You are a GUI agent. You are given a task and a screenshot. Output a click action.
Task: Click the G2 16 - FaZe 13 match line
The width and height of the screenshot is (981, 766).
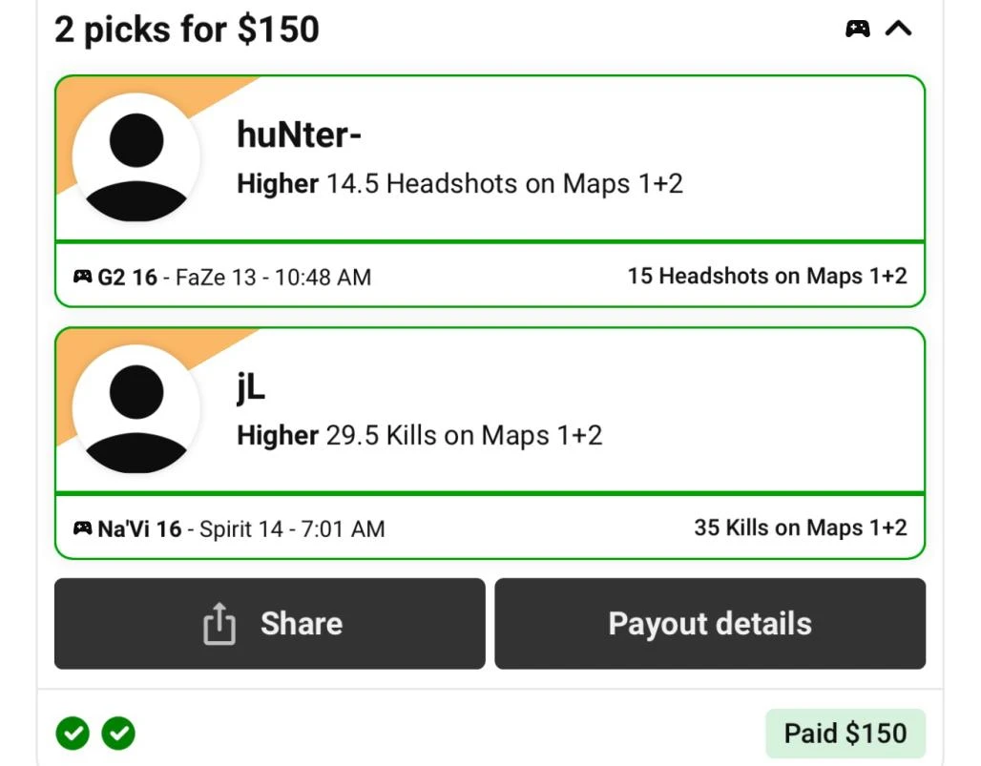(235, 277)
